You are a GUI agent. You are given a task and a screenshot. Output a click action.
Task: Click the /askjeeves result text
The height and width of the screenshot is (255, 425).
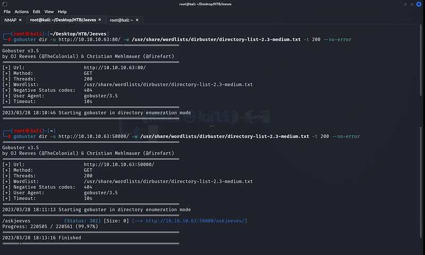click(16, 221)
